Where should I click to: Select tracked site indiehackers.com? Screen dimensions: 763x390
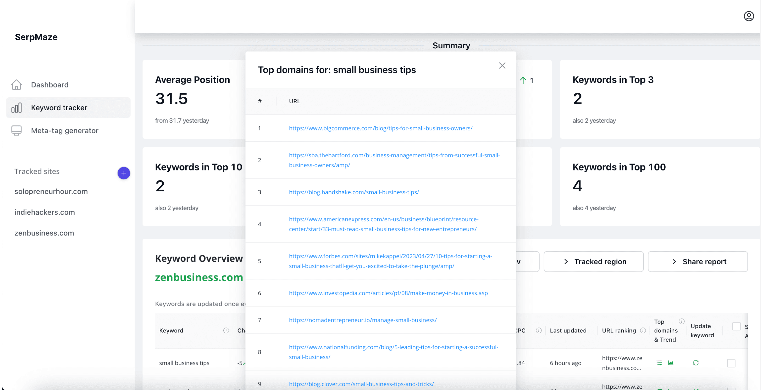[x=45, y=212]
